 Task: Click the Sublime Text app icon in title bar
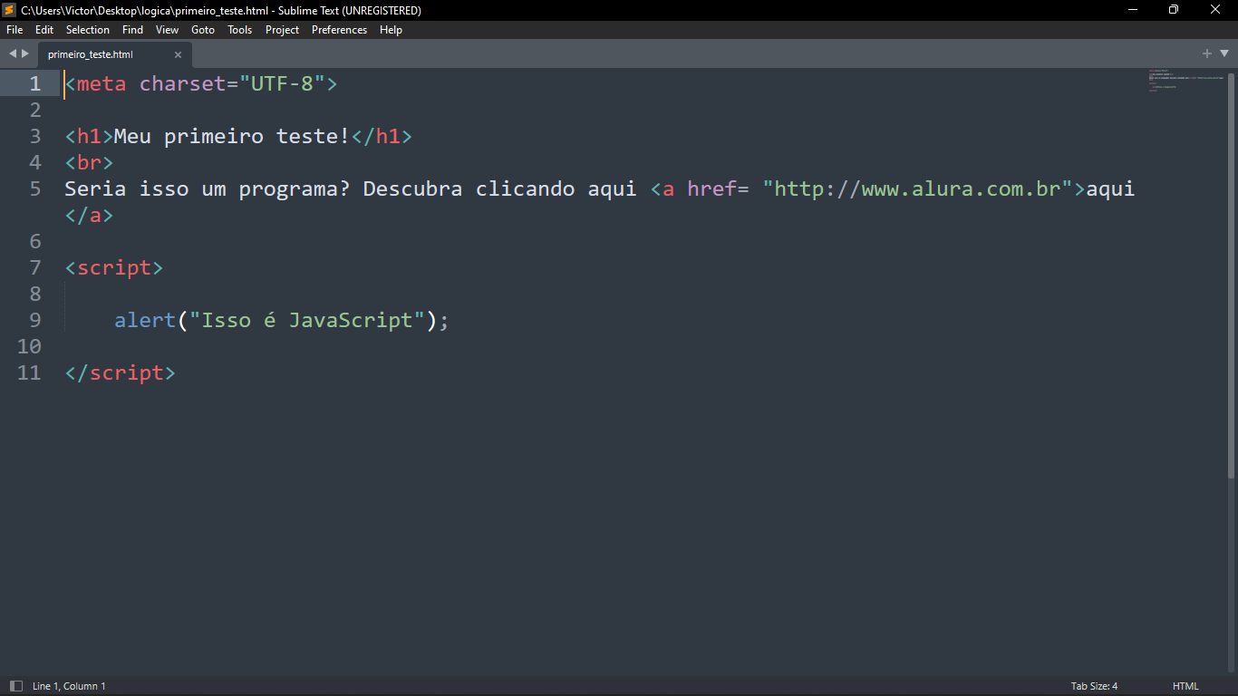[x=9, y=10]
